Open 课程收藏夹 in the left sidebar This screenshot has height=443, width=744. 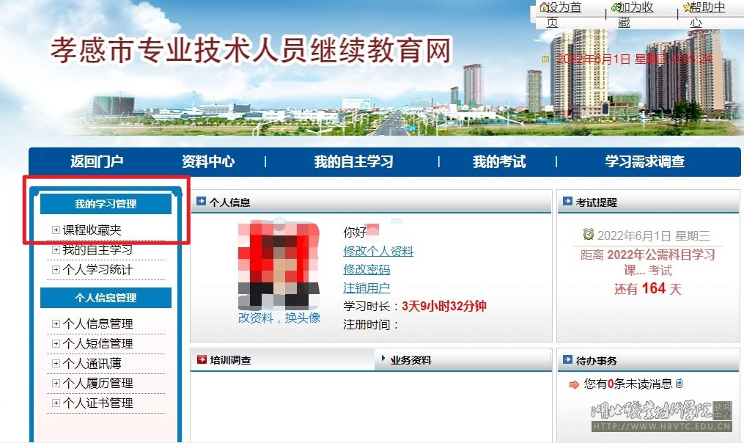pos(92,230)
